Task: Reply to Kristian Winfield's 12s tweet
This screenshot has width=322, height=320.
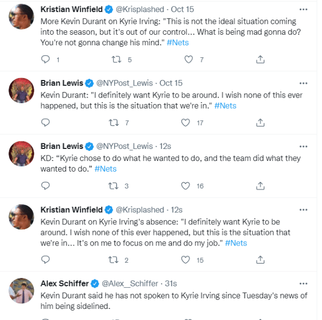Action: tap(46, 260)
